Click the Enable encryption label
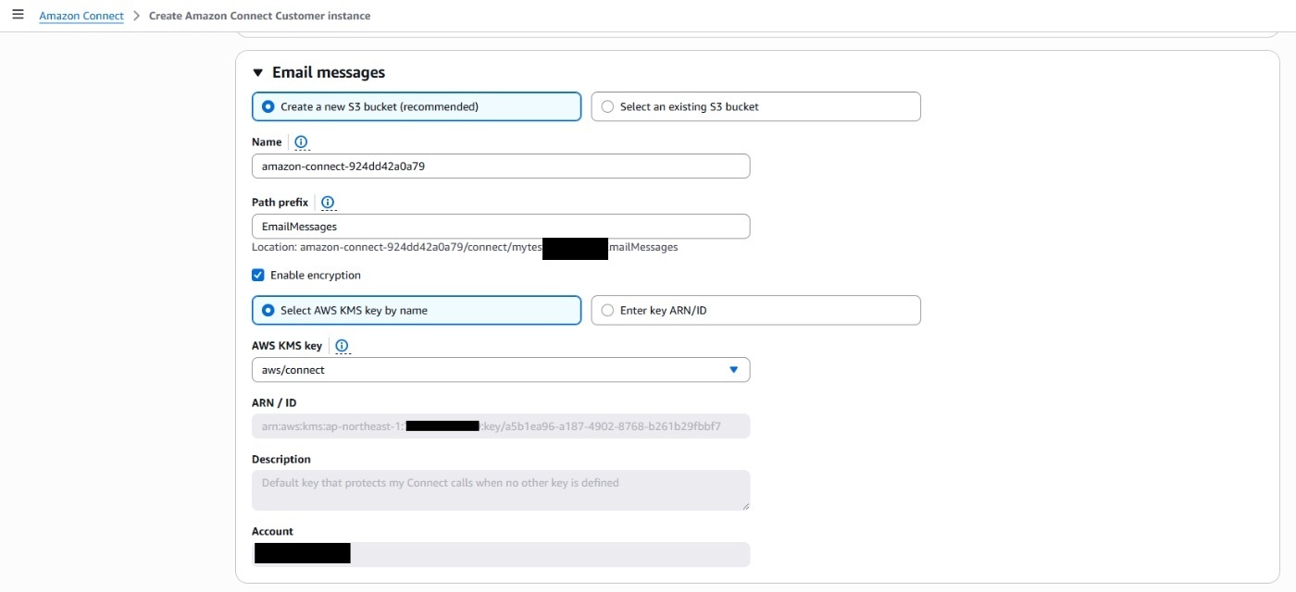This screenshot has width=1296, height=592. tap(316, 276)
